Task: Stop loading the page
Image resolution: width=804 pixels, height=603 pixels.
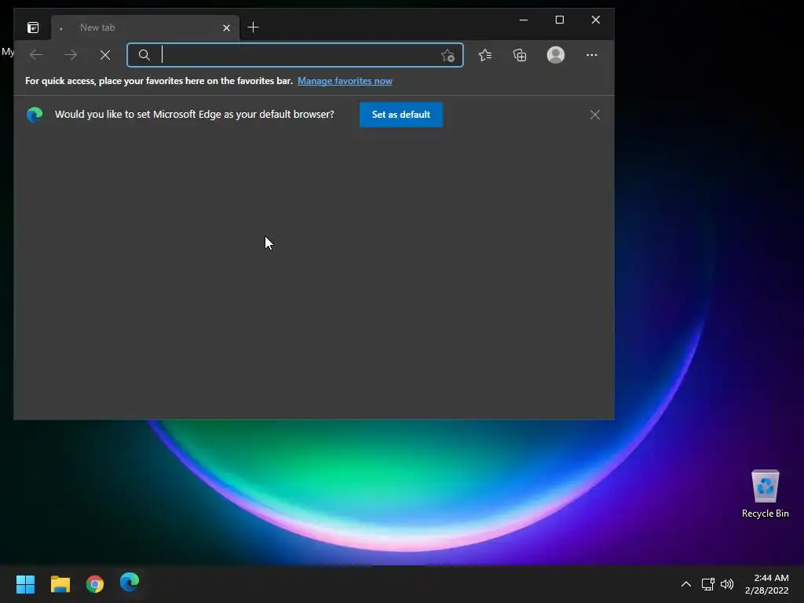Action: point(105,55)
